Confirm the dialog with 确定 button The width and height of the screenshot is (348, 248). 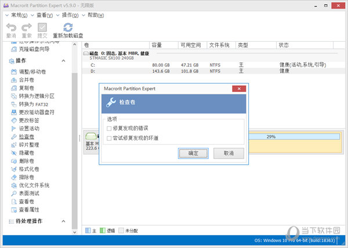coord(193,154)
